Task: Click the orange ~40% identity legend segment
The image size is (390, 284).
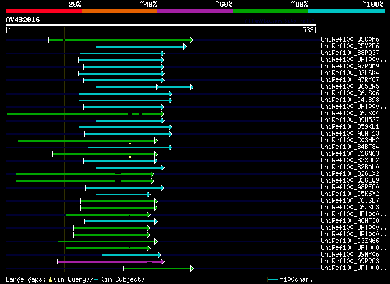Action: (119, 11)
